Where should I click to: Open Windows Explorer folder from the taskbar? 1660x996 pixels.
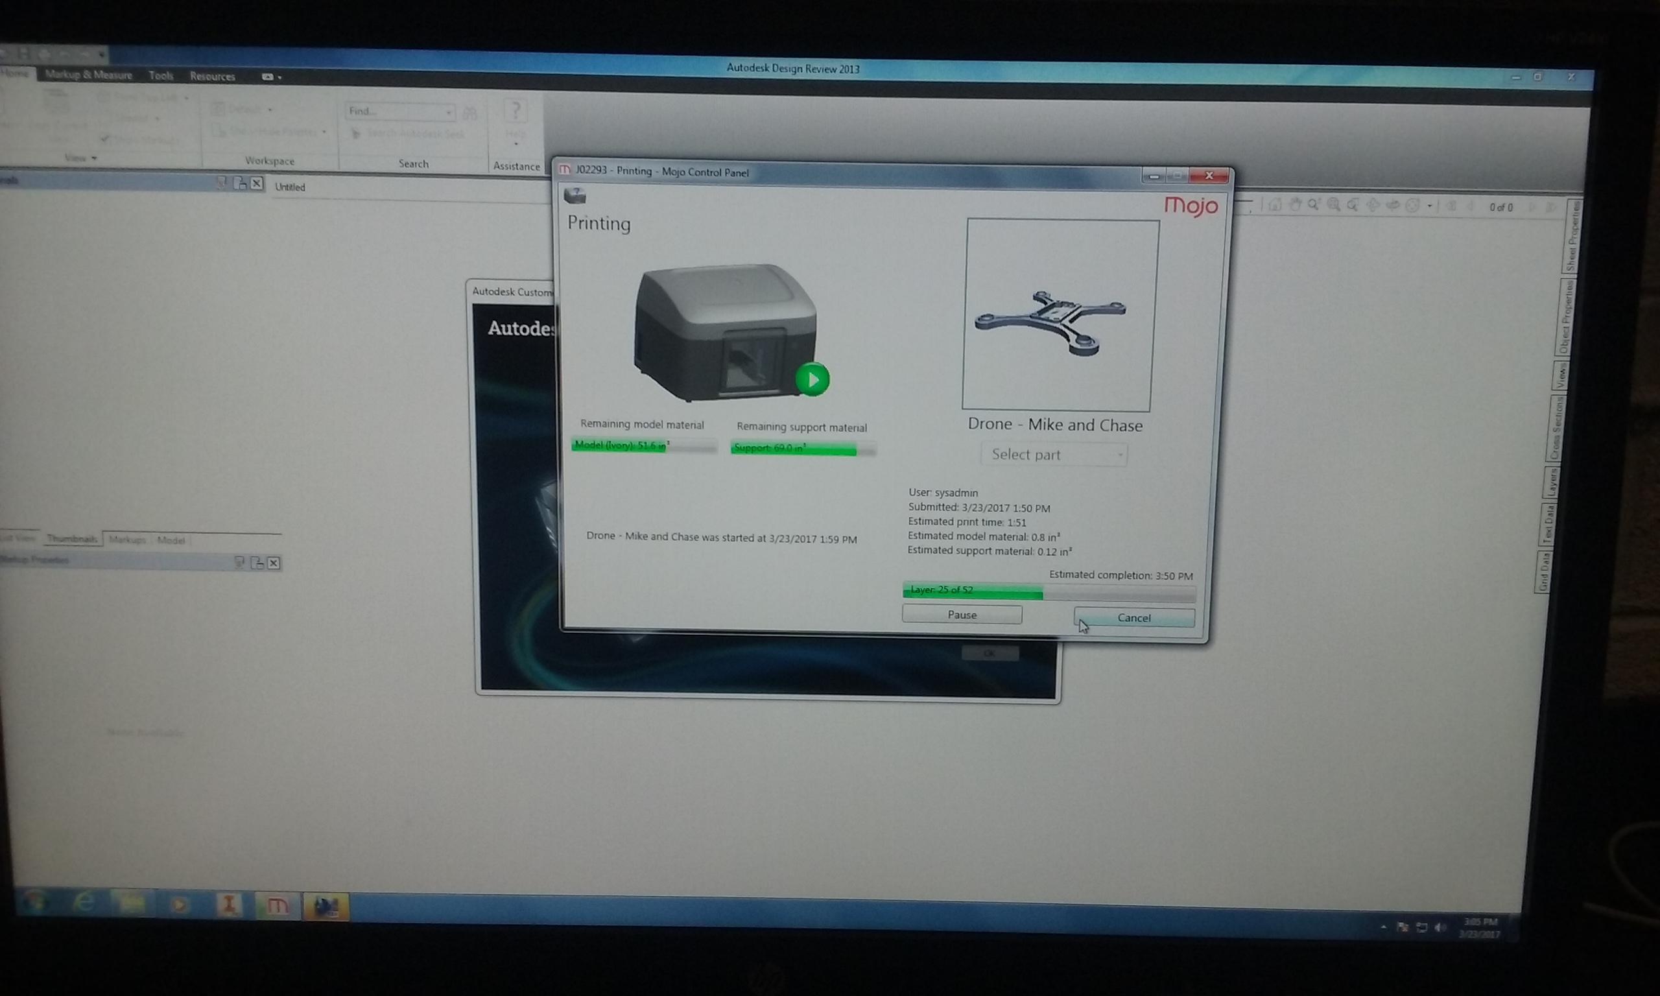click(x=132, y=903)
